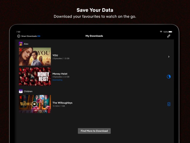Expand YOU episodes with the chevron
This screenshot has width=190, height=143.
click(169, 57)
